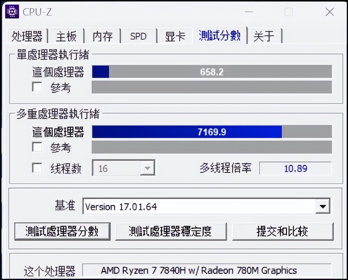Click the 基准 label
Viewport: 348px width, 280px height.
(x=65, y=206)
